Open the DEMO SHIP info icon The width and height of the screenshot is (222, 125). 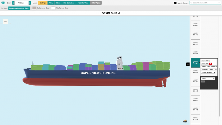coord(119,13)
